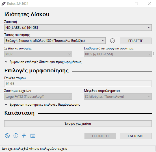Show the log window icon

(x=33, y=136)
